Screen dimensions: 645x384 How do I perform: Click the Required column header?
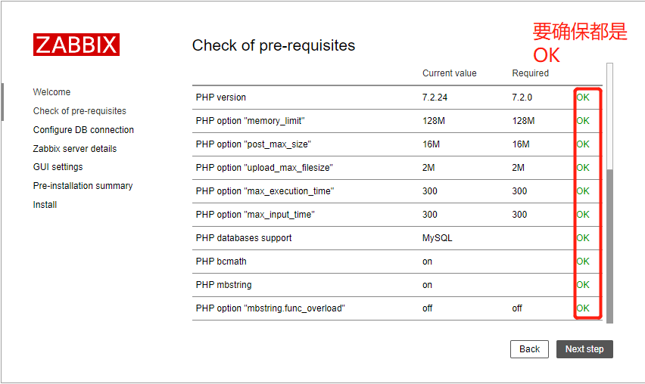pyautogui.click(x=530, y=73)
